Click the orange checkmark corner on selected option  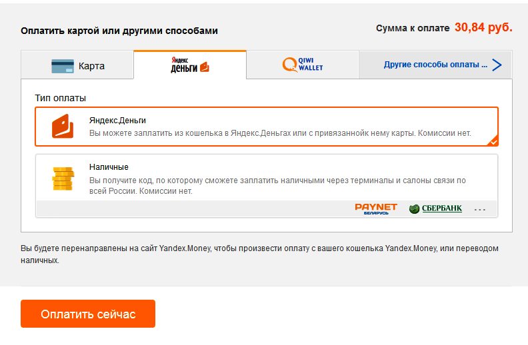(493, 141)
